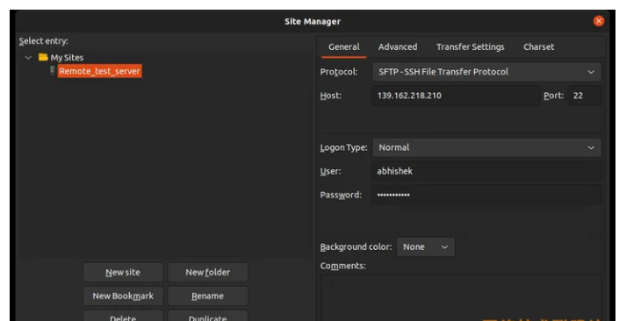Click inside the Comments text area
This screenshot has height=321, width=619.
pyautogui.click(x=461, y=298)
